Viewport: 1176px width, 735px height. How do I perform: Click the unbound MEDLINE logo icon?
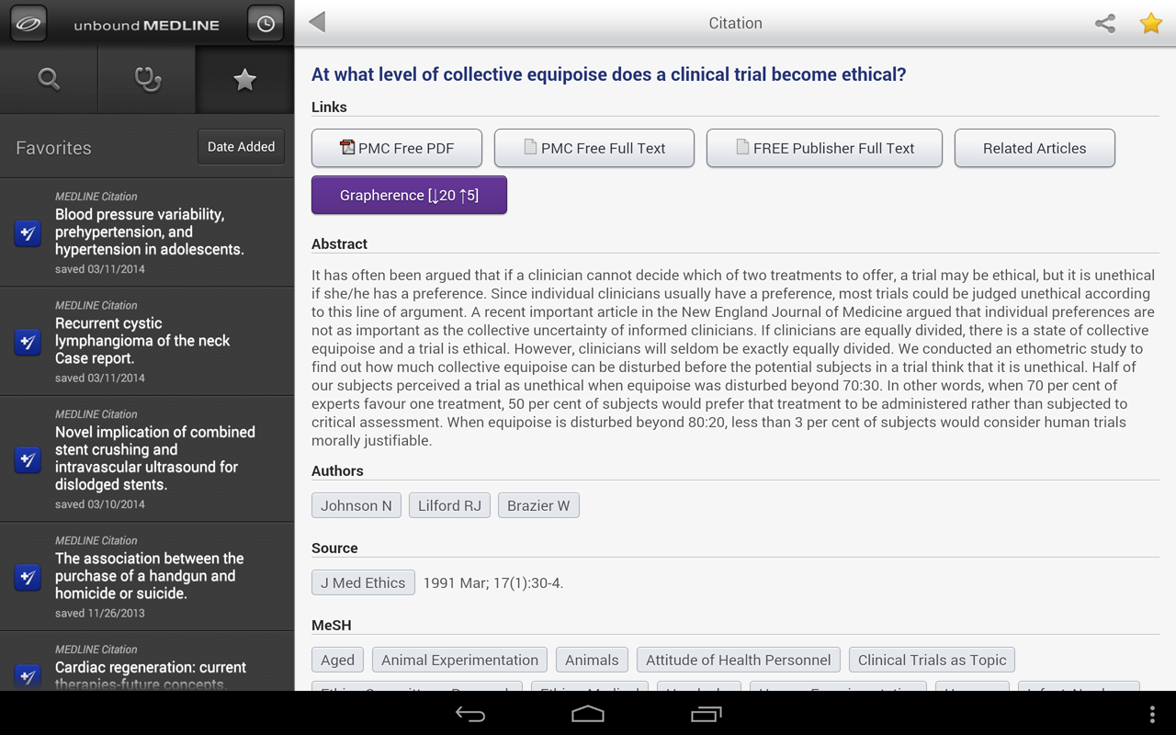click(x=28, y=23)
